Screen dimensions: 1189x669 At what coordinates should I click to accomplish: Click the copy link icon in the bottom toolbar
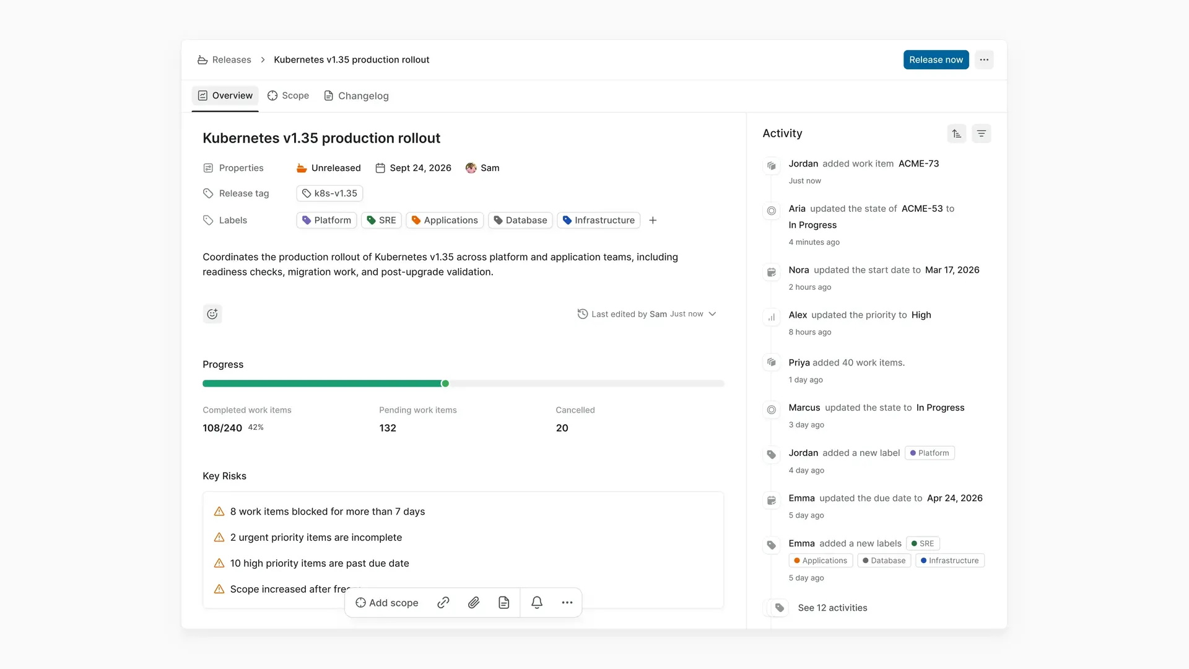click(x=443, y=603)
